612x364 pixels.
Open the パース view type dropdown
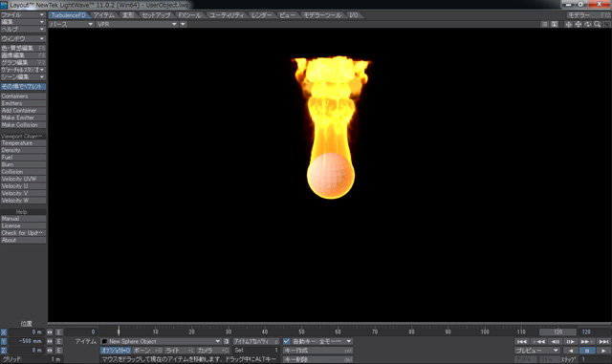[71, 24]
